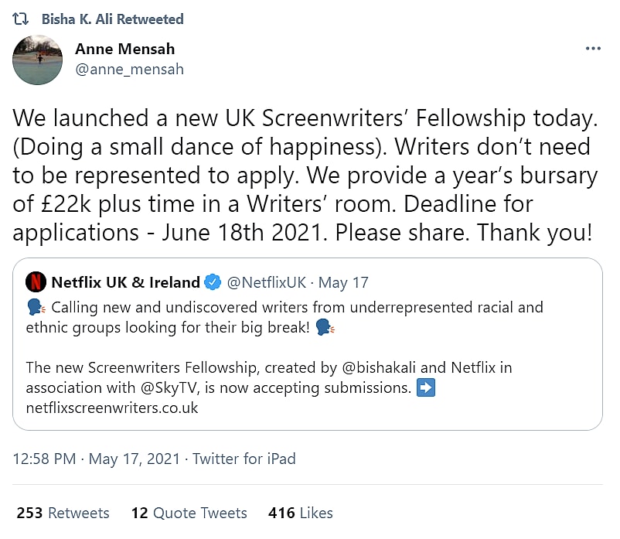Click the Netflix N logo avatar

36,282
